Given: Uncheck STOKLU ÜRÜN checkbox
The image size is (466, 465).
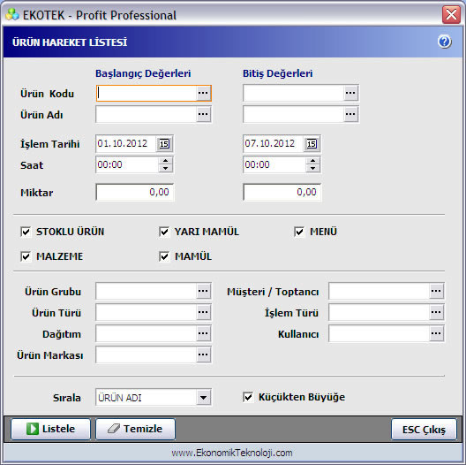Looking at the screenshot, I should (x=26, y=232).
